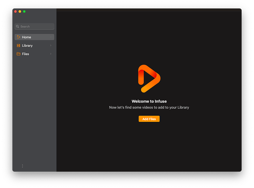This screenshot has width=254, height=188.
Task: Open the Home sidebar item
Action: [x=34, y=37]
